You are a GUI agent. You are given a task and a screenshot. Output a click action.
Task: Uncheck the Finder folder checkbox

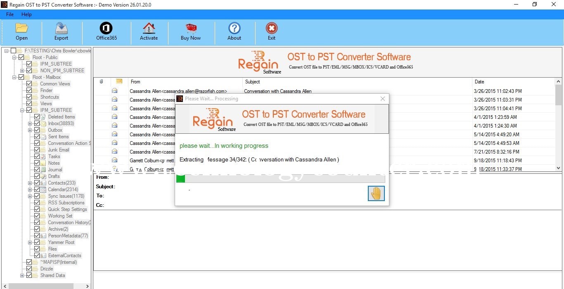pyautogui.click(x=29, y=90)
